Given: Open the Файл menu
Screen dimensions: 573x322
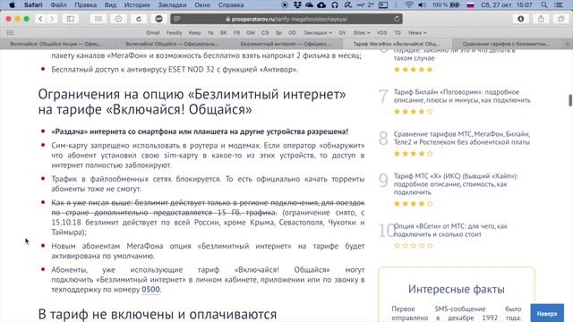Looking at the screenshot, I should click(58, 4).
